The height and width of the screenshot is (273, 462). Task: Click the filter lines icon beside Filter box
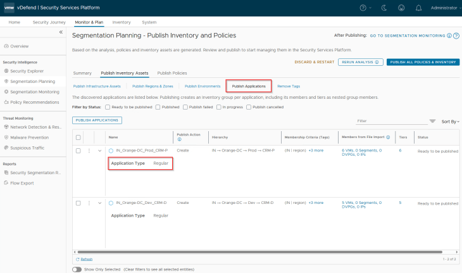tap(433, 120)
